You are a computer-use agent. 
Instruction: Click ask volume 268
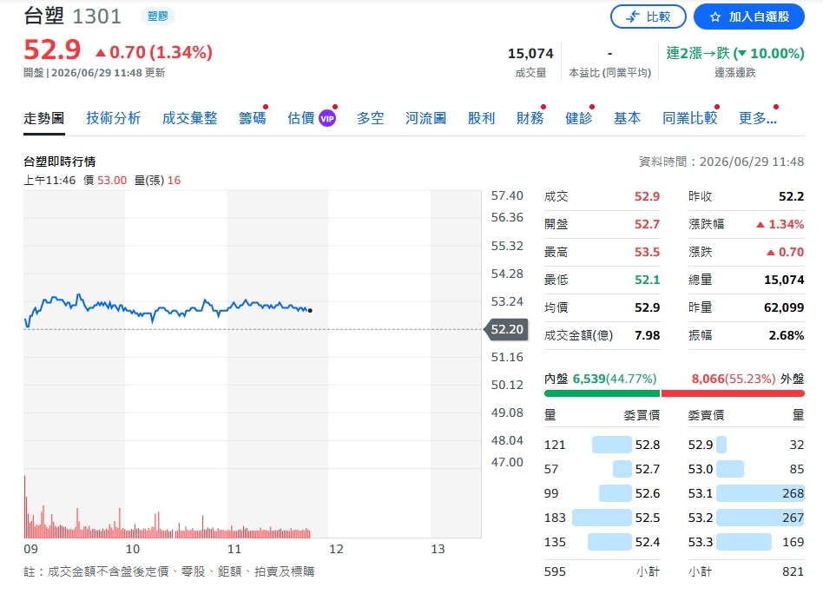tap(793, 493)
